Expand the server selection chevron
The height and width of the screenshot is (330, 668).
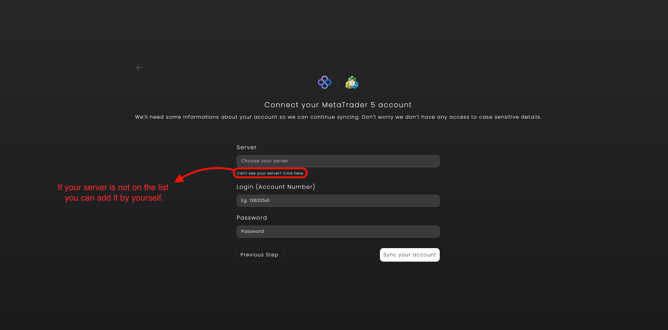tap(432, 161)
